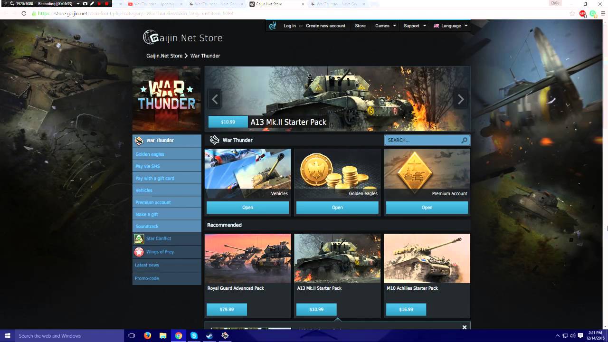Select Golden eagles in the sidebar
The image size is (608, 342).
[167, 154]
